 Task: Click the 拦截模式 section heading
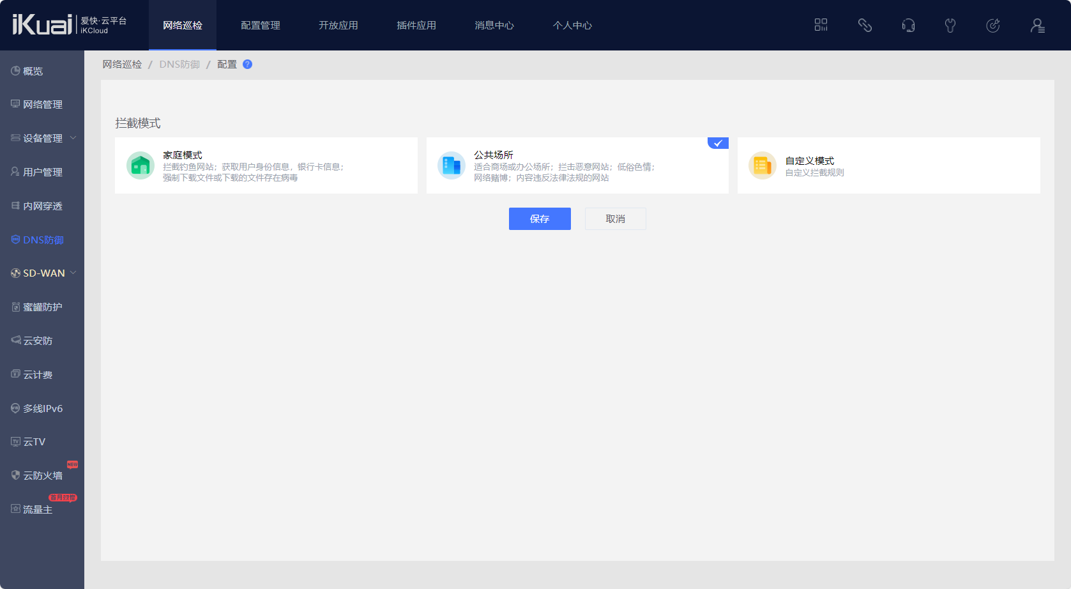click(138, 123)
